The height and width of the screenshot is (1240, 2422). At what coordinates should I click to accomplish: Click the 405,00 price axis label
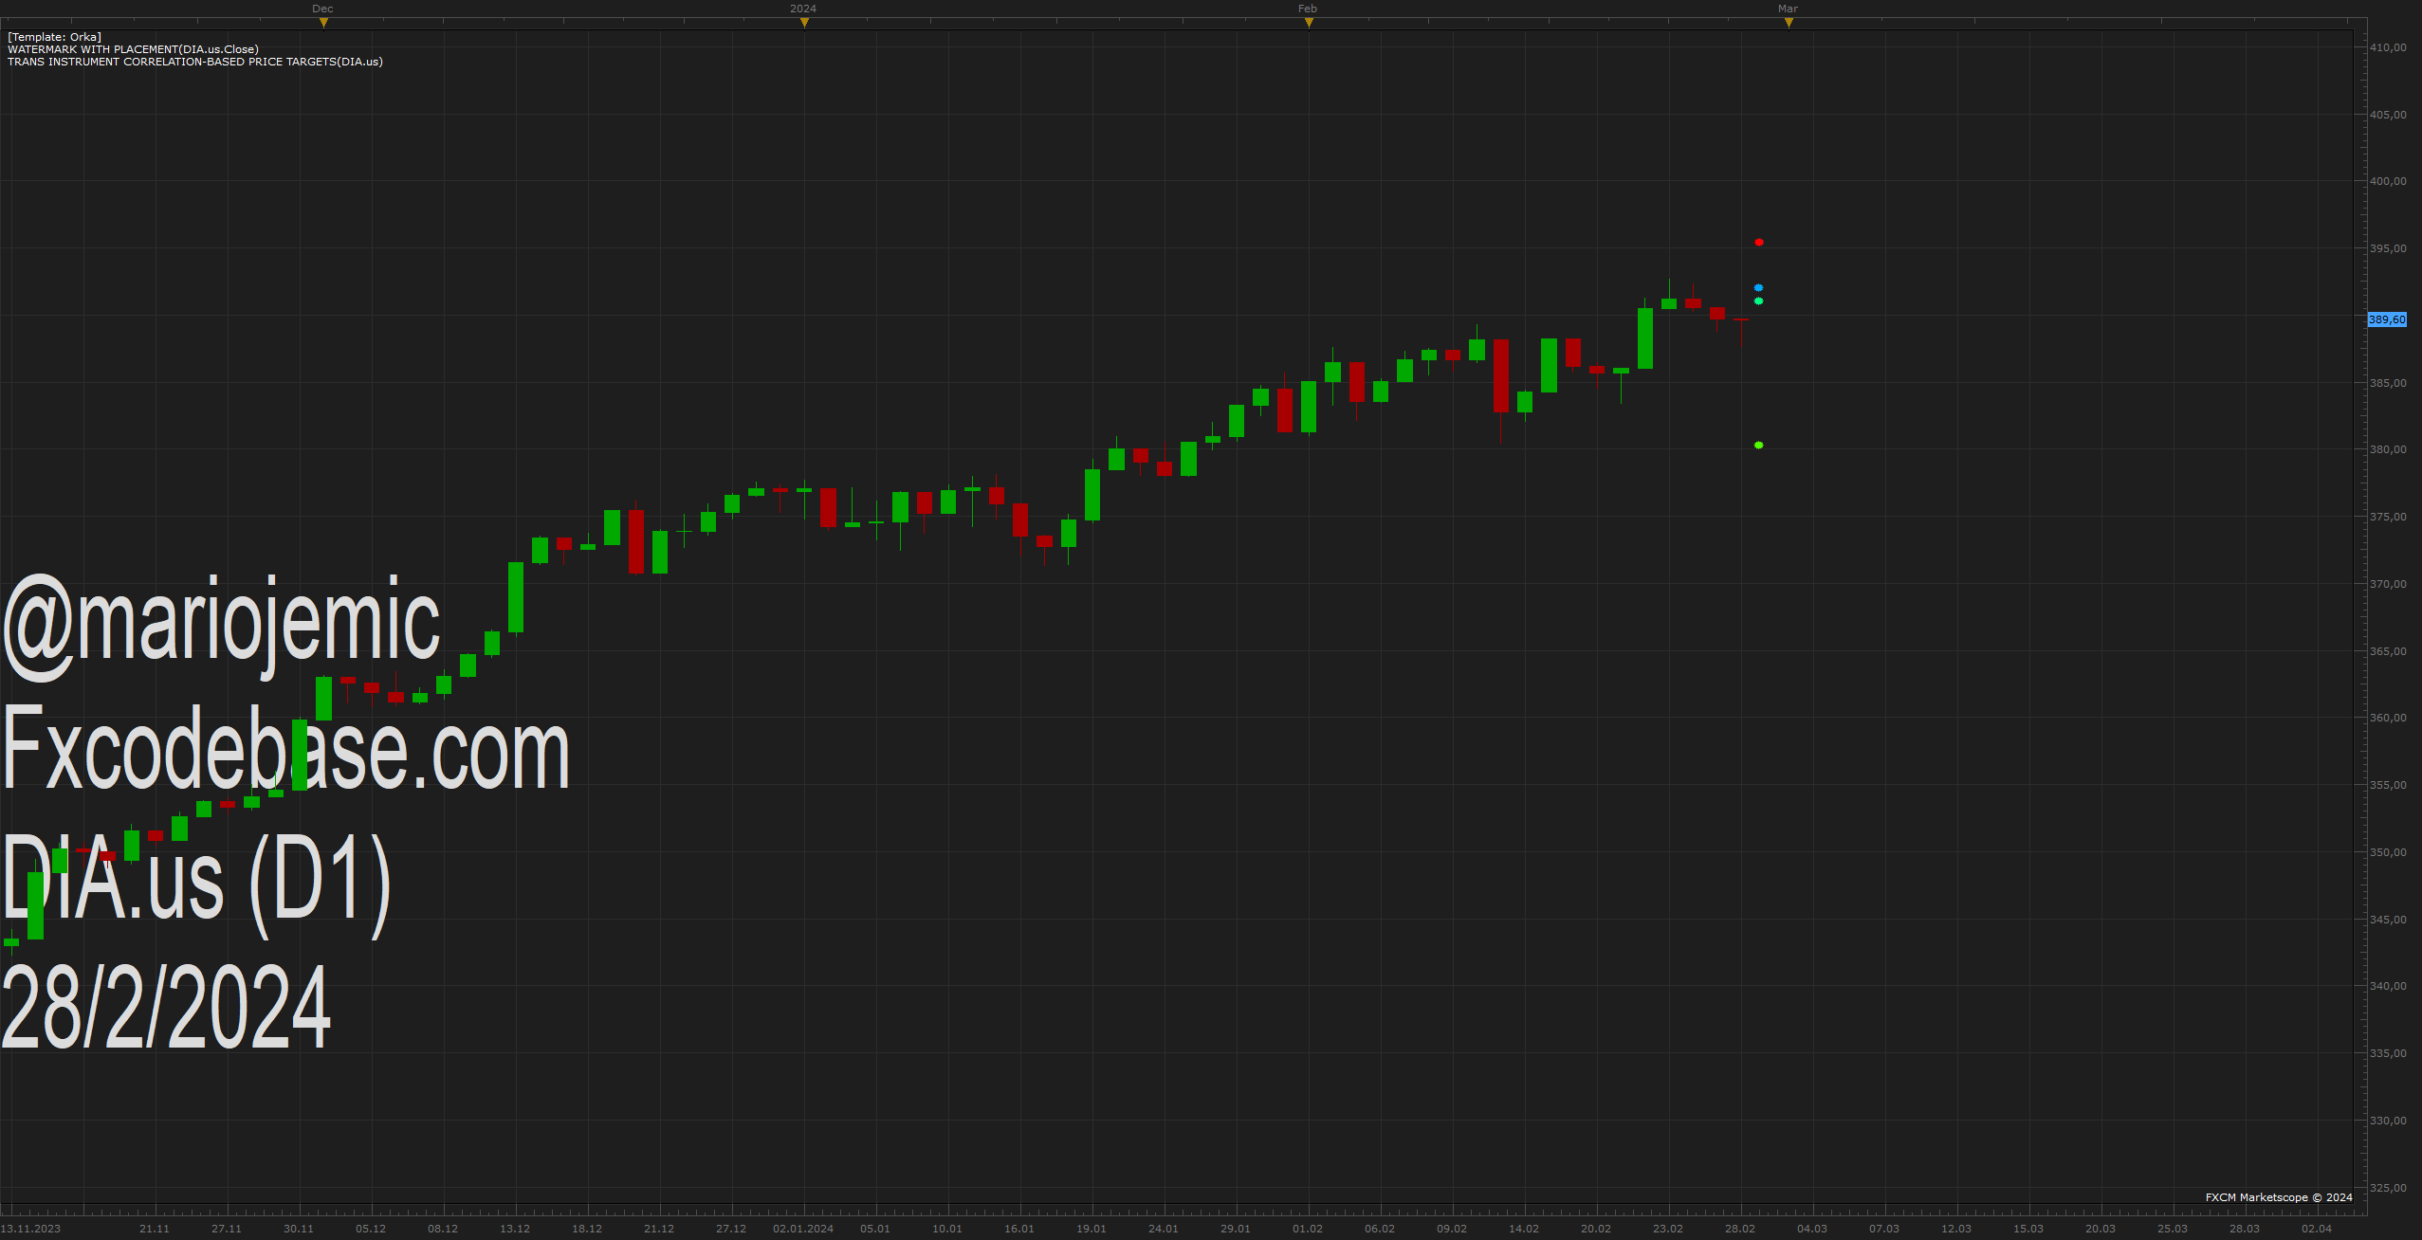coord(2388,115)
